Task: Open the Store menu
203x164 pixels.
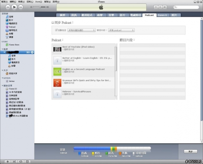Action: tap(39, 2)
